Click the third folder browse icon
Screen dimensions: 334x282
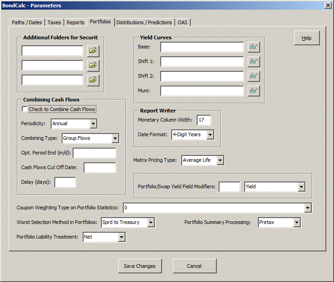(93, 80)
